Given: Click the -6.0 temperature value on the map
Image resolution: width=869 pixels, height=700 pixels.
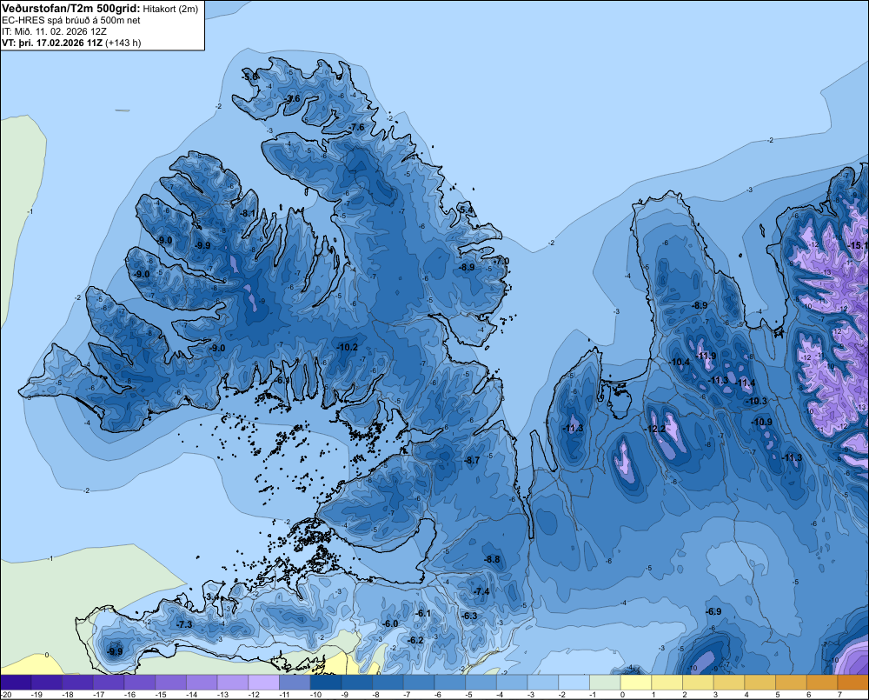Looking at the screenshot, I should [390, 623].
